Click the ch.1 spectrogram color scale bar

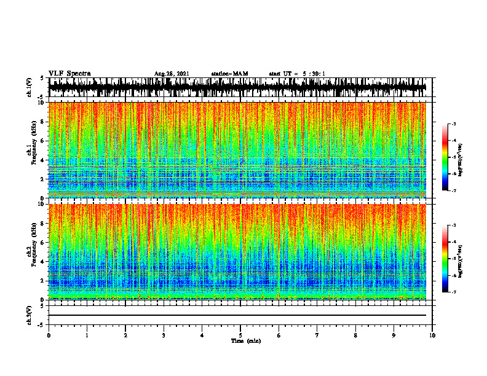tap(445, 157)
